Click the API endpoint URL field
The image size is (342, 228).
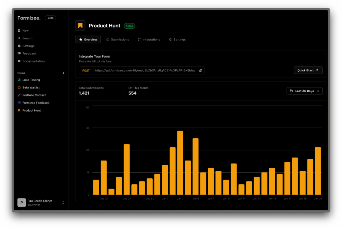click(x=145, y=70)
